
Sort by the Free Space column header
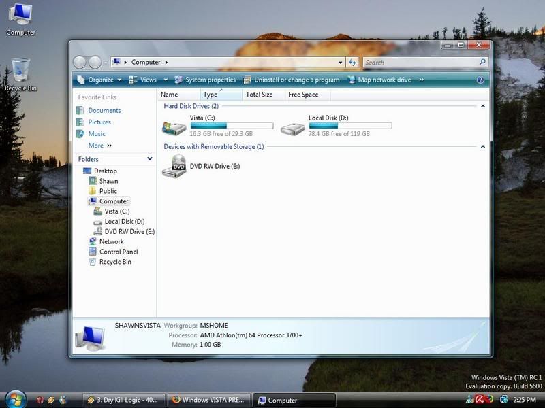click(307, 95)
